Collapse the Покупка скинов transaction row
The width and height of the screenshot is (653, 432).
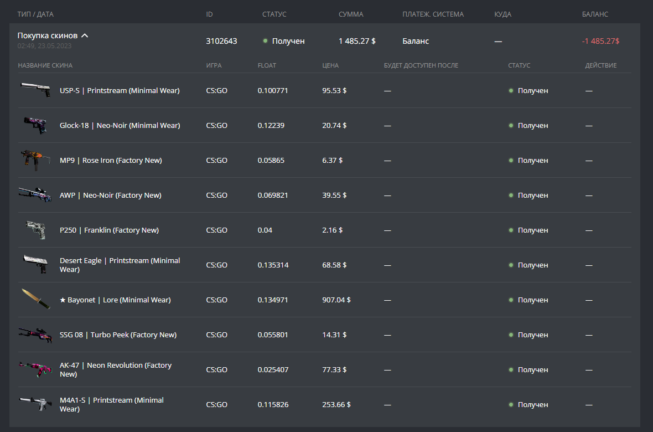click(x=85, y=35)
